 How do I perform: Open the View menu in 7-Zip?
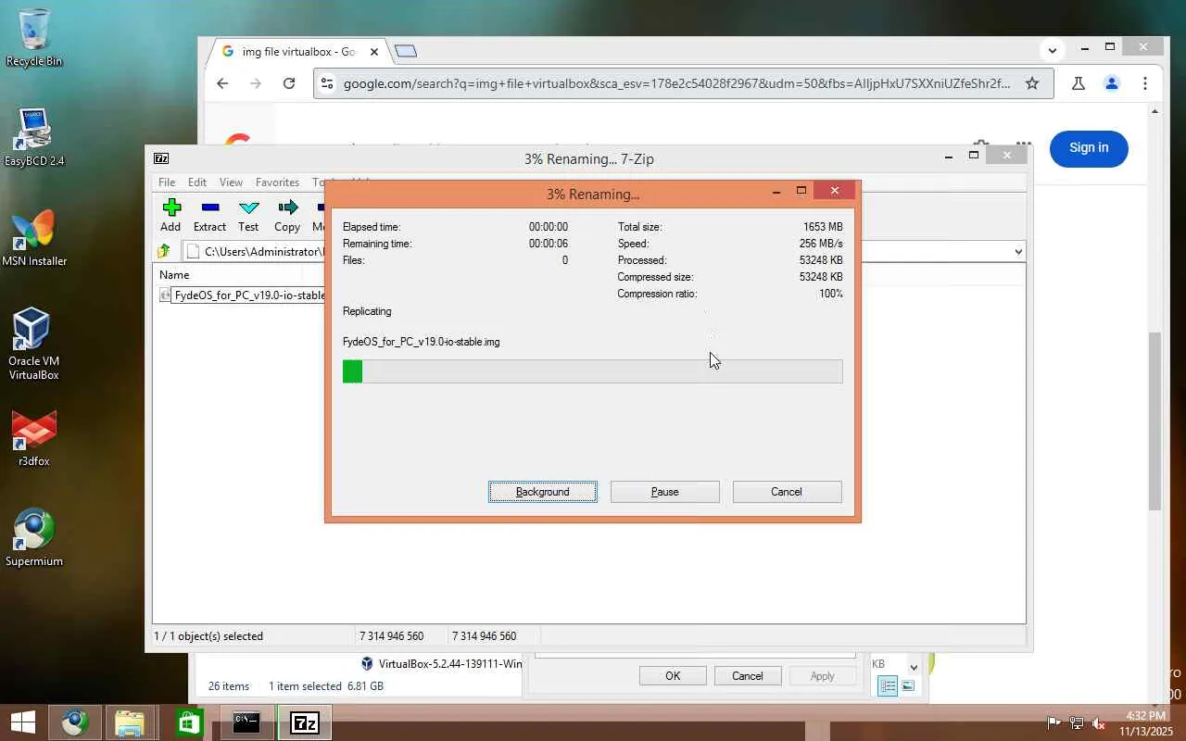(231, 182)
